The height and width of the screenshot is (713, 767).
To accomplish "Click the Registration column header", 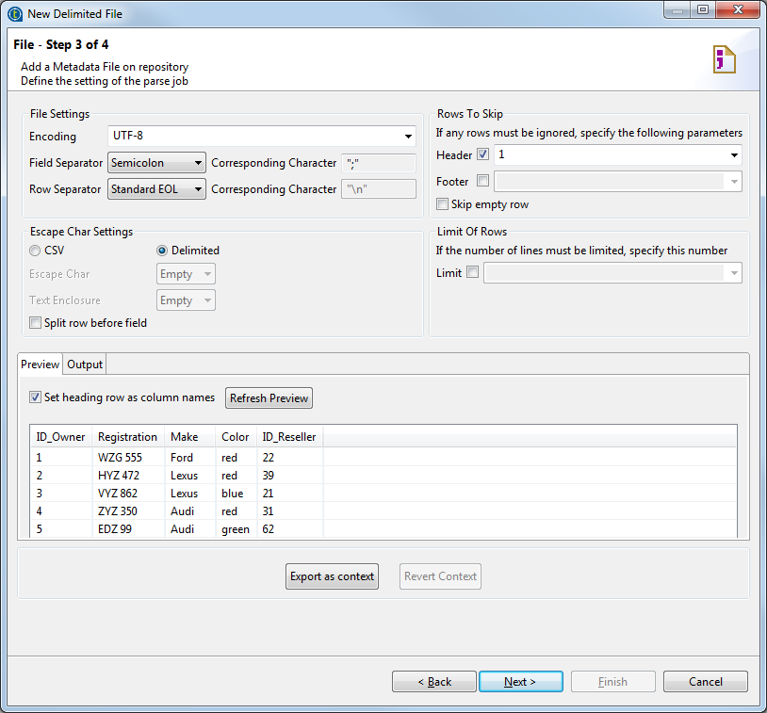I will point(127,437).
